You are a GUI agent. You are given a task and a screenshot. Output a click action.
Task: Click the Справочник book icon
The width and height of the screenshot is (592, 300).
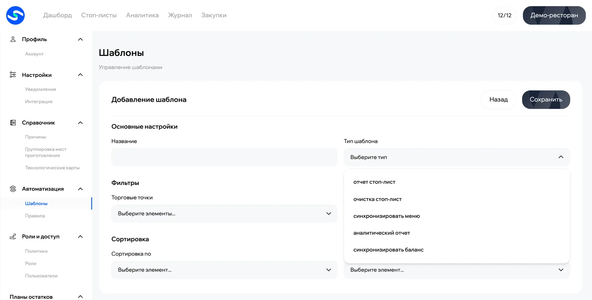13,123
